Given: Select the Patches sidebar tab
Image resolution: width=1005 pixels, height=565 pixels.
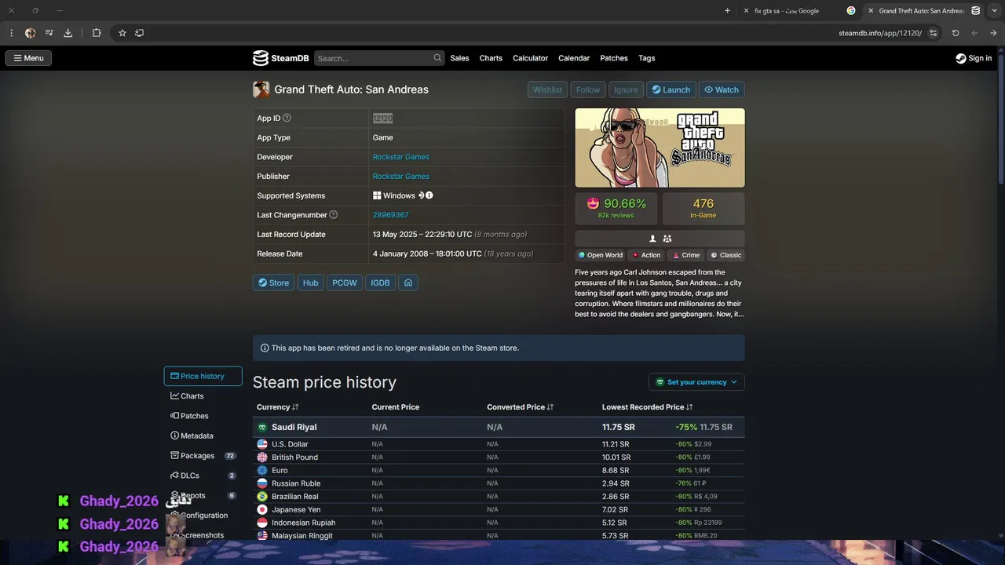Looking at the screenshot, I should click(203, 416).
